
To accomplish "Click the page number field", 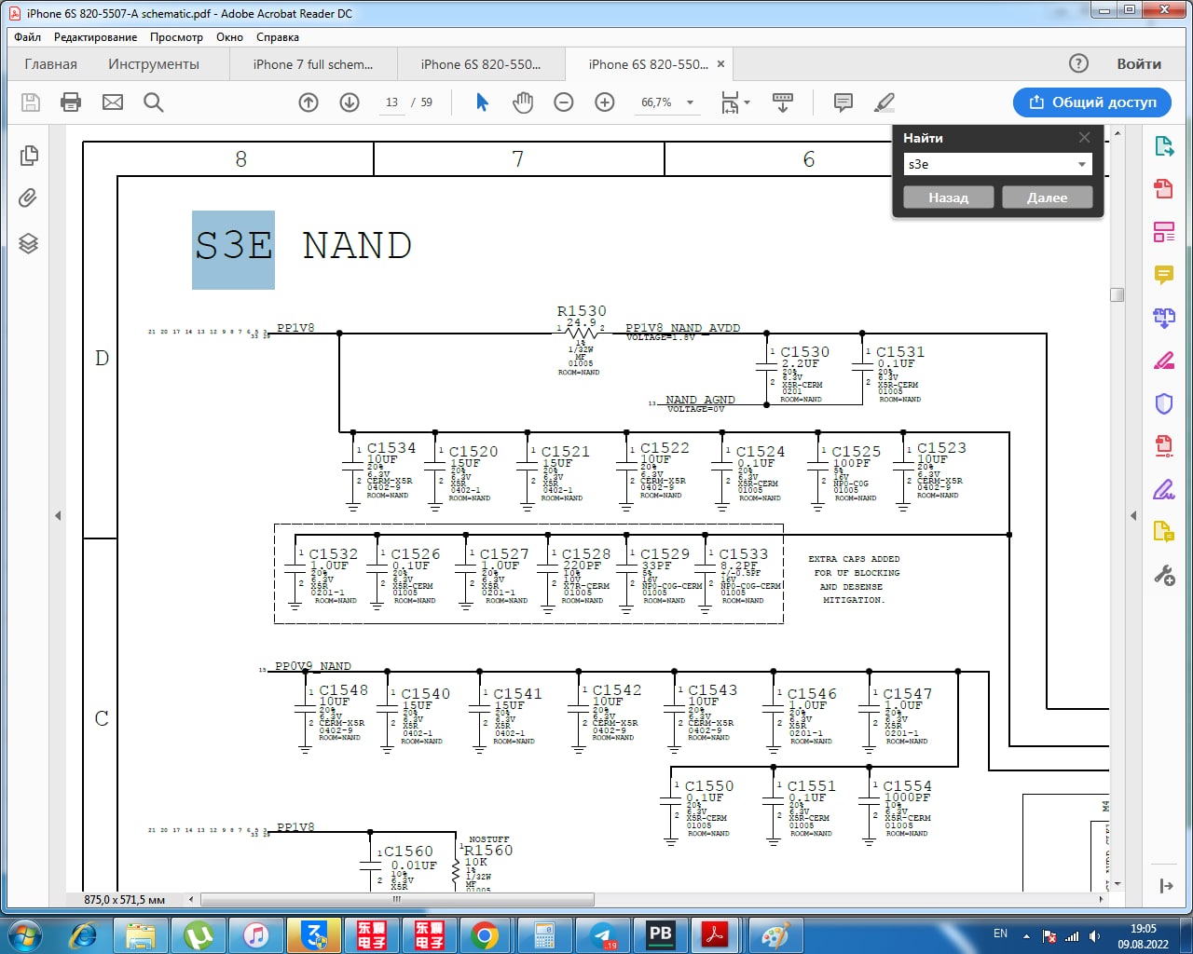I will [x=391, y=102].
